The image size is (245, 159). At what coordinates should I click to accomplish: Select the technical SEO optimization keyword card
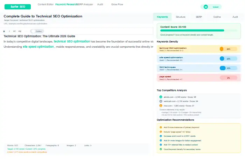[198, 49]
